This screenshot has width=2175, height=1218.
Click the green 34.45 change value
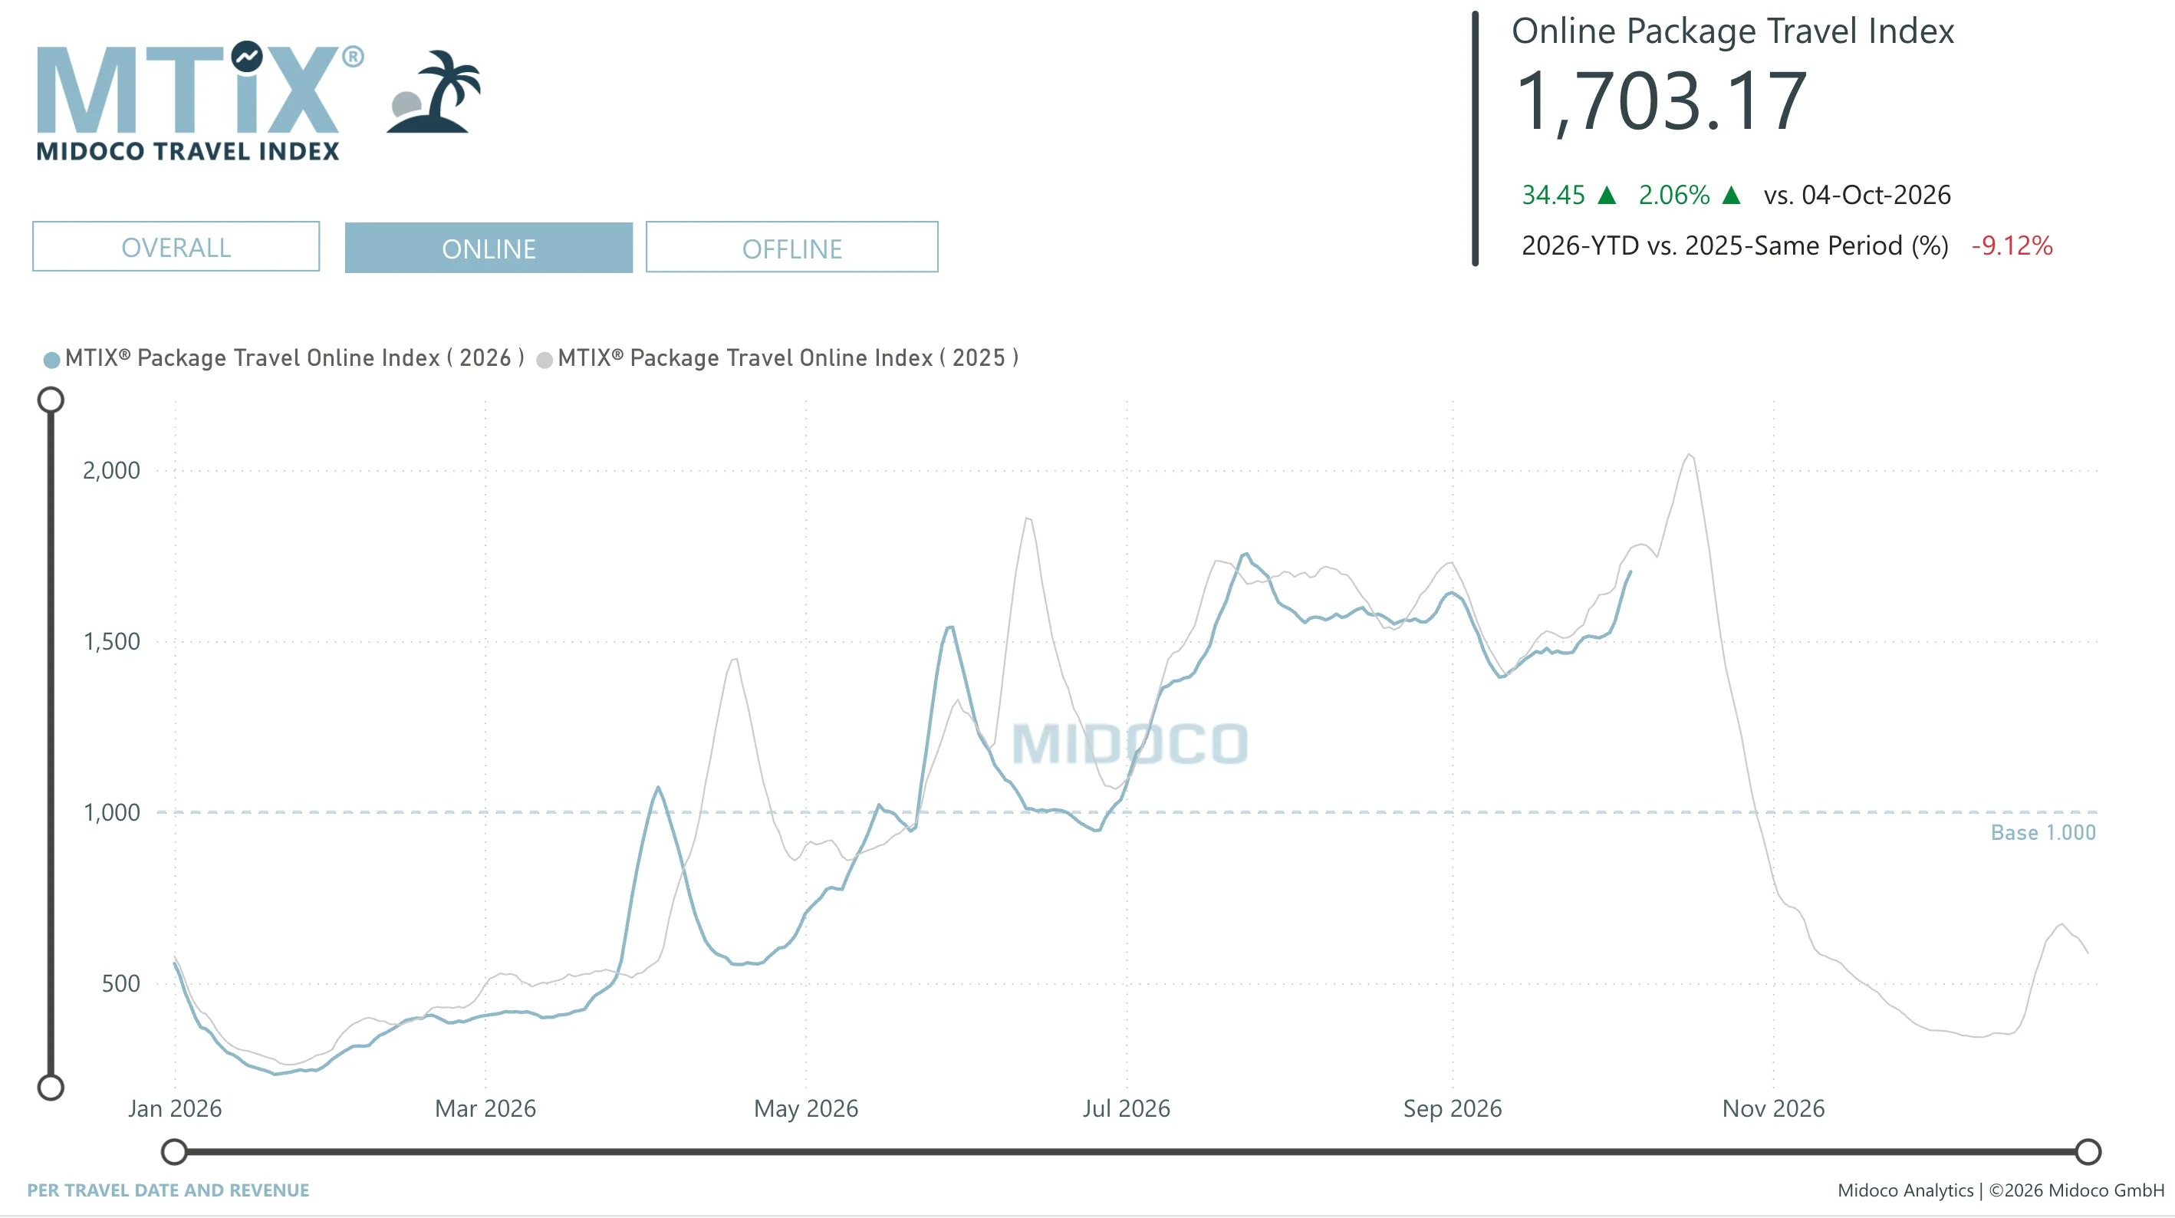(1554, 195)
